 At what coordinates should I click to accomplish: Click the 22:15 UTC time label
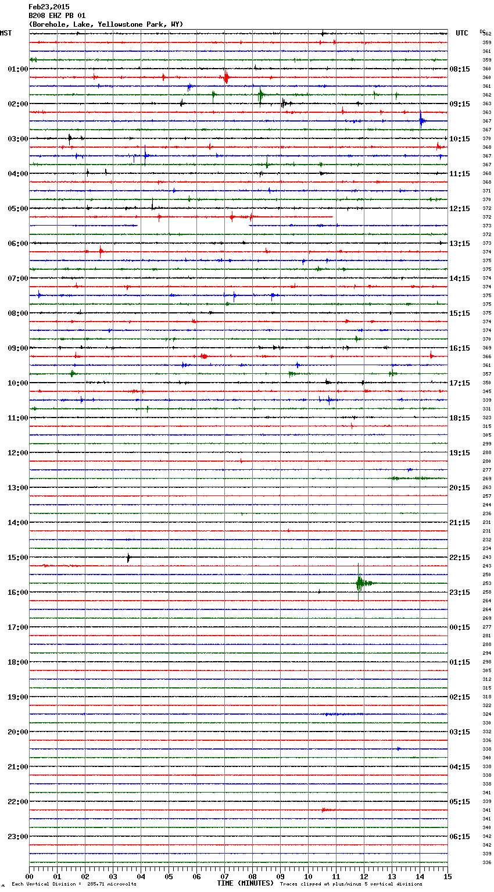[460, 558]
